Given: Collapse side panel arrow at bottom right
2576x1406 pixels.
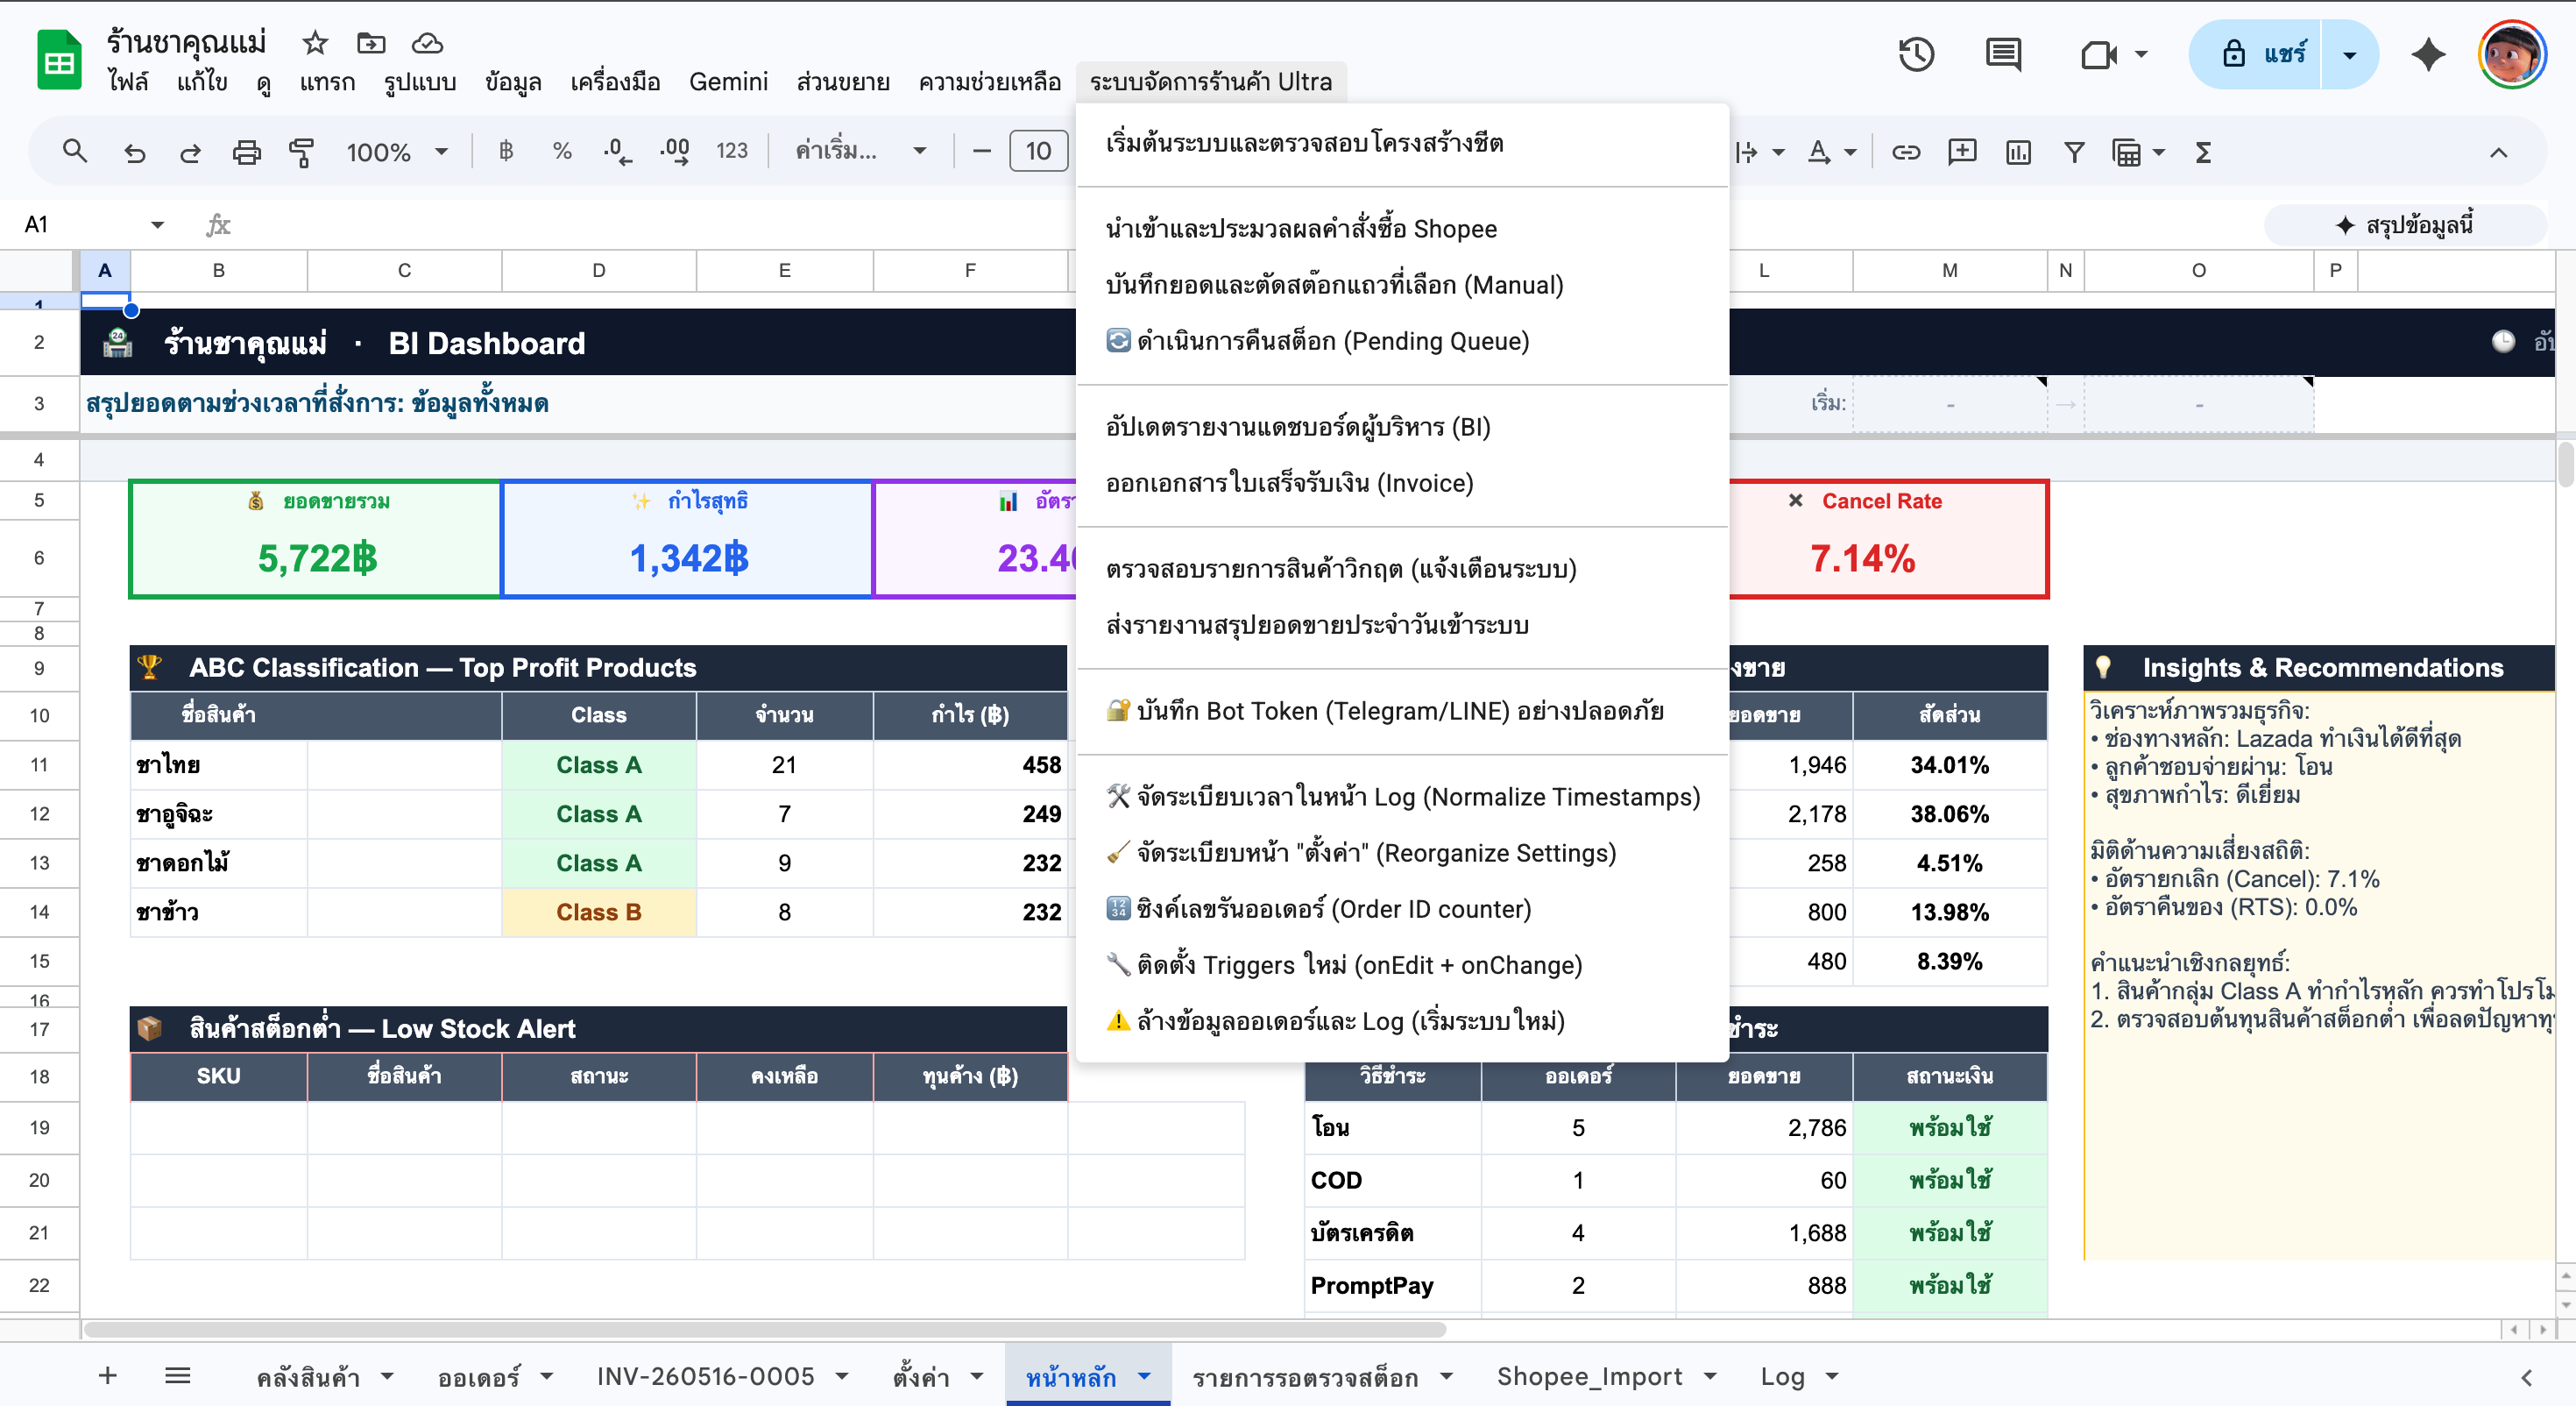Looking at the screenshot, I should point(2526,1378).
